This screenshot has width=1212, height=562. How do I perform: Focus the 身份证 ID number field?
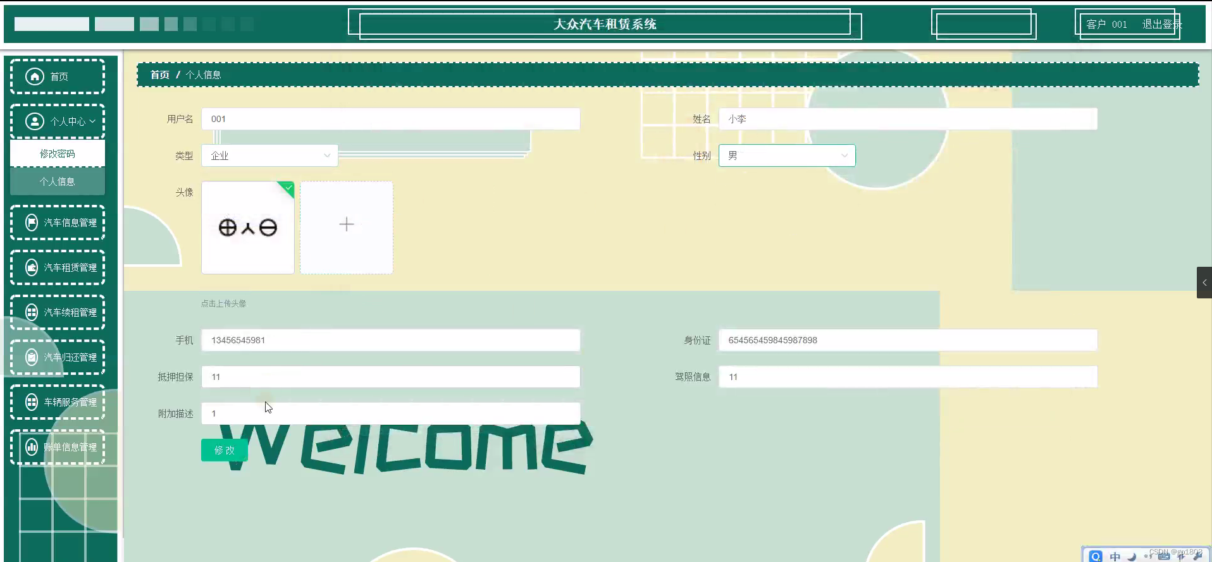[908, 340]
